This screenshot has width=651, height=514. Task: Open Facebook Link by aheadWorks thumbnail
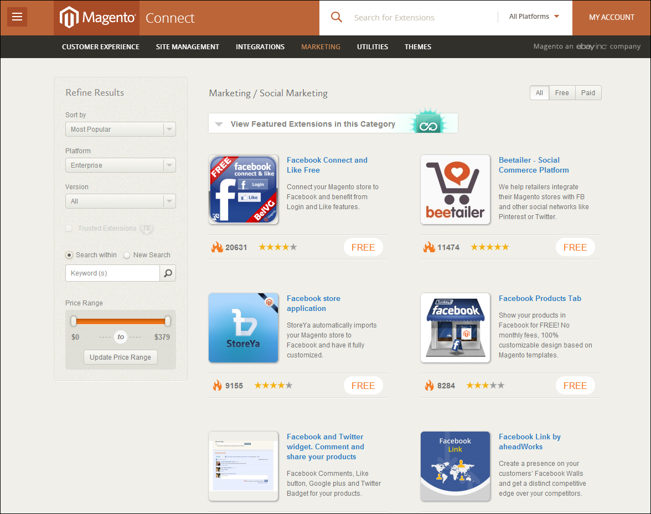(456, 466)
